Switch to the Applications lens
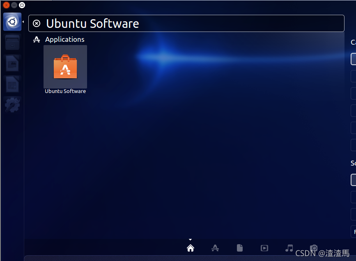 (215, 248)
